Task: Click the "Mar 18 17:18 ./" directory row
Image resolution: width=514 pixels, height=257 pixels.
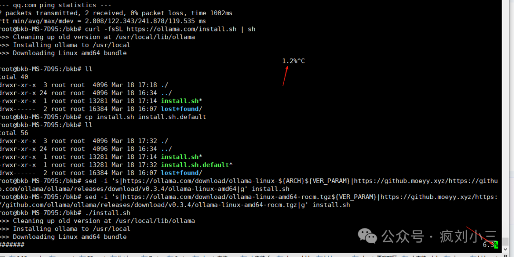Action: click(84, 85)
